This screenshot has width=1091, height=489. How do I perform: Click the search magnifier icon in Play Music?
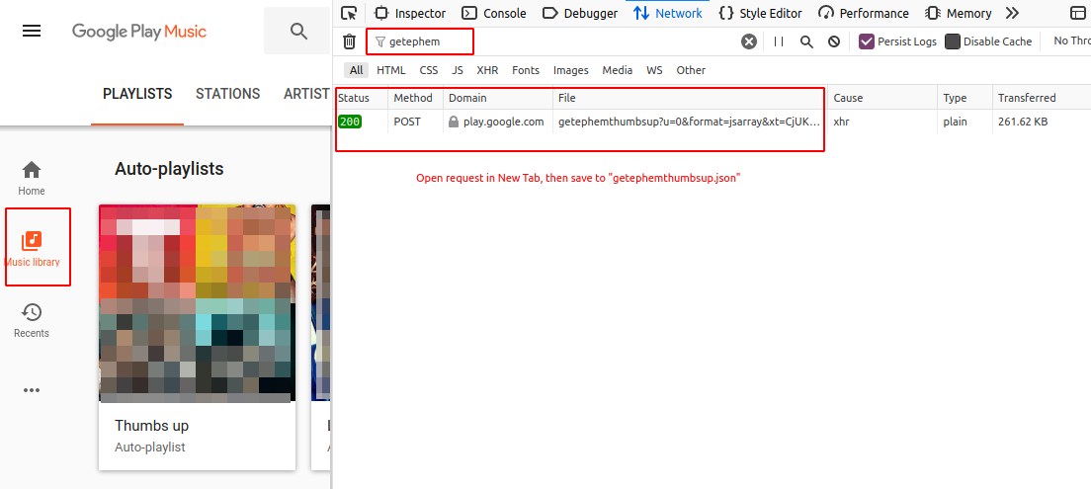[x=299, y=32]
